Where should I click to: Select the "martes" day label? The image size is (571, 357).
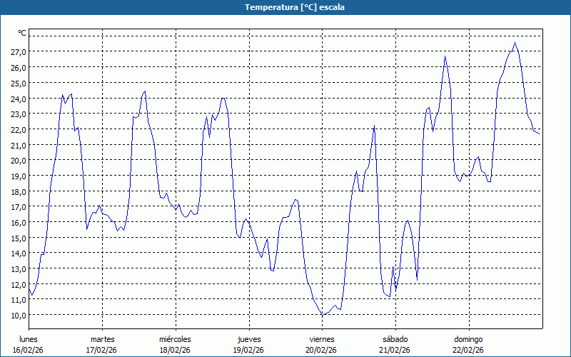pyautogui.click(x=102, y=339)
